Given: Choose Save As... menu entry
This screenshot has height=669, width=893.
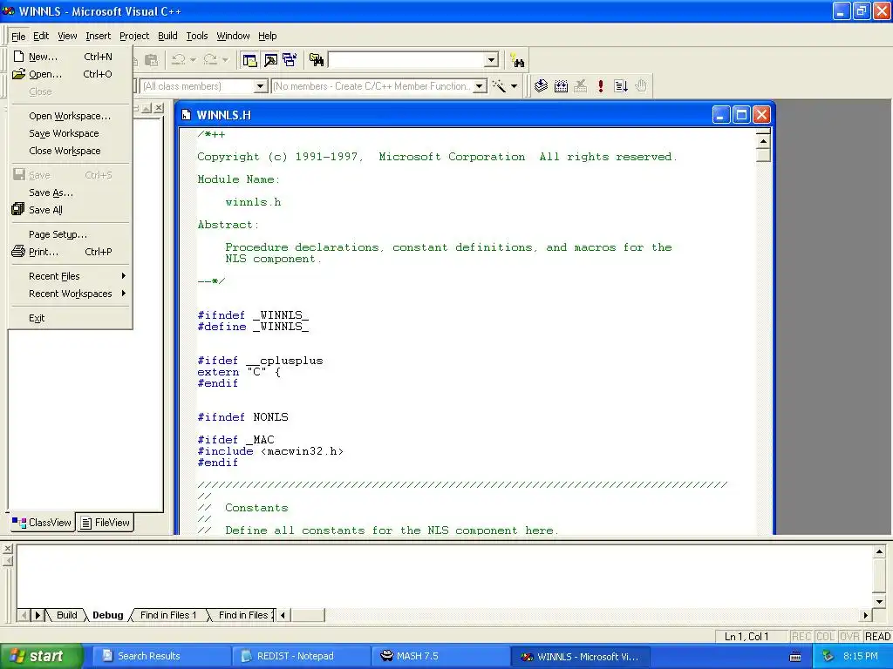Looking at the screenshot, I should click(71, 193).
